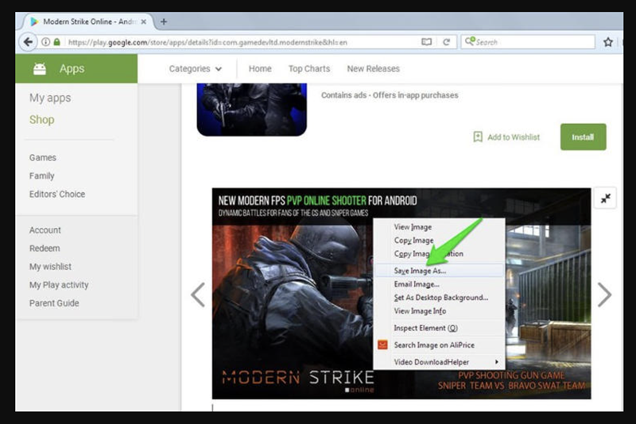Click the reload page icon
The image size is (636, 424).
click(x=446, y=42)
